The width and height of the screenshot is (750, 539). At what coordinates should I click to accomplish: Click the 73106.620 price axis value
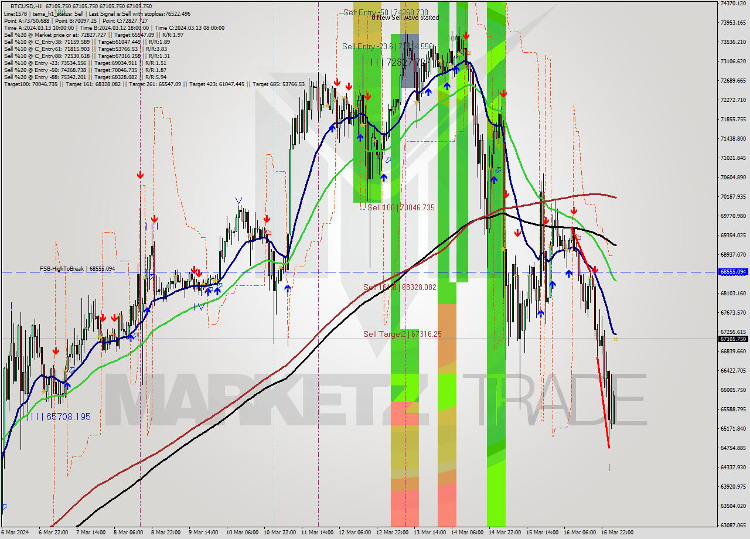pyautogui.click(x=733, y=61)
